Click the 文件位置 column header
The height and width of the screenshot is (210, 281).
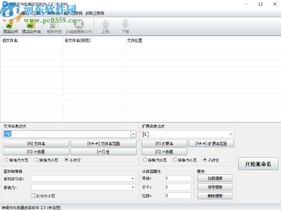click(203, 41)
